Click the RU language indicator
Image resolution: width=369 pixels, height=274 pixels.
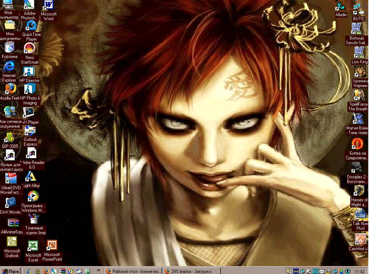[x=315, y=271]
